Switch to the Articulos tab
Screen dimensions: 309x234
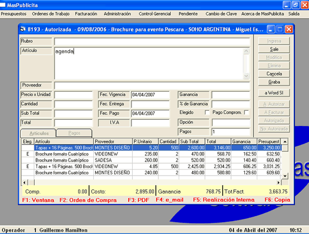(x=39, y=133)
